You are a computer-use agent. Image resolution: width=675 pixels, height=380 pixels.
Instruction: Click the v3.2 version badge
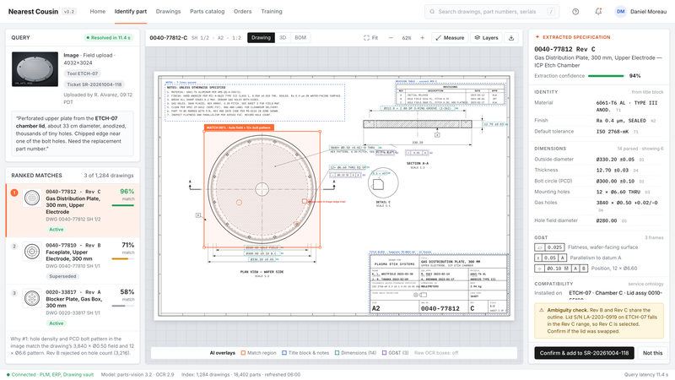[69, 12]
